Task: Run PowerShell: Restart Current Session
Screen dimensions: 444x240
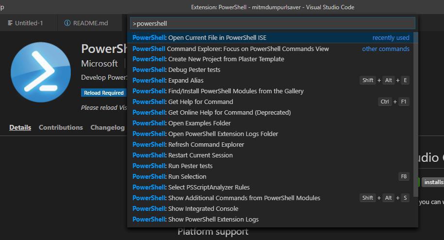Action: (x=270, y=155)
